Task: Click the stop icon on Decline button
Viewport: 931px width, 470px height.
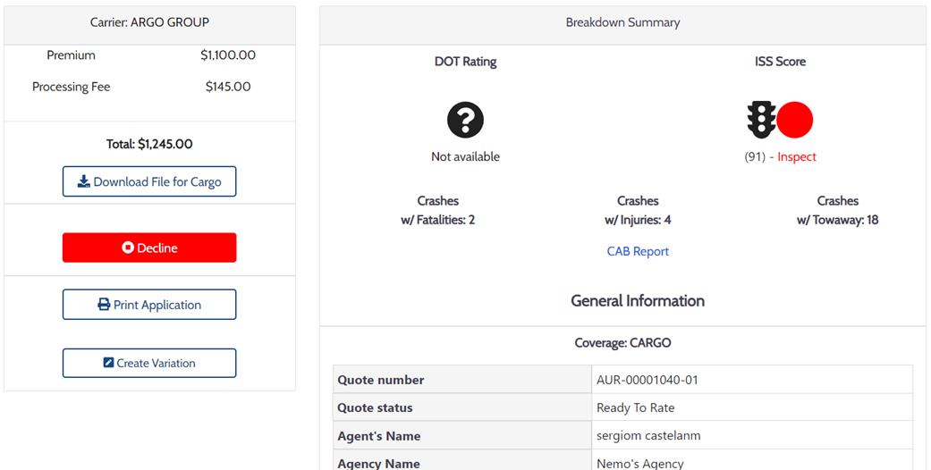Action: 128,248
